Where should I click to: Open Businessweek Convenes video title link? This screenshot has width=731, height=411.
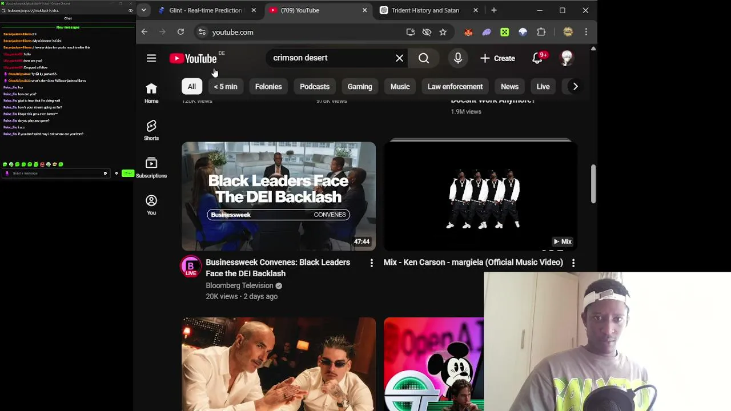[278, 268]
